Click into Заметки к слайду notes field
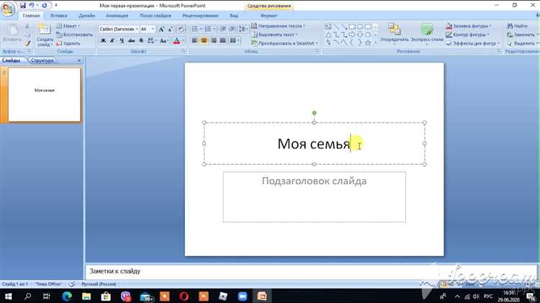 (x=311, y=271)
